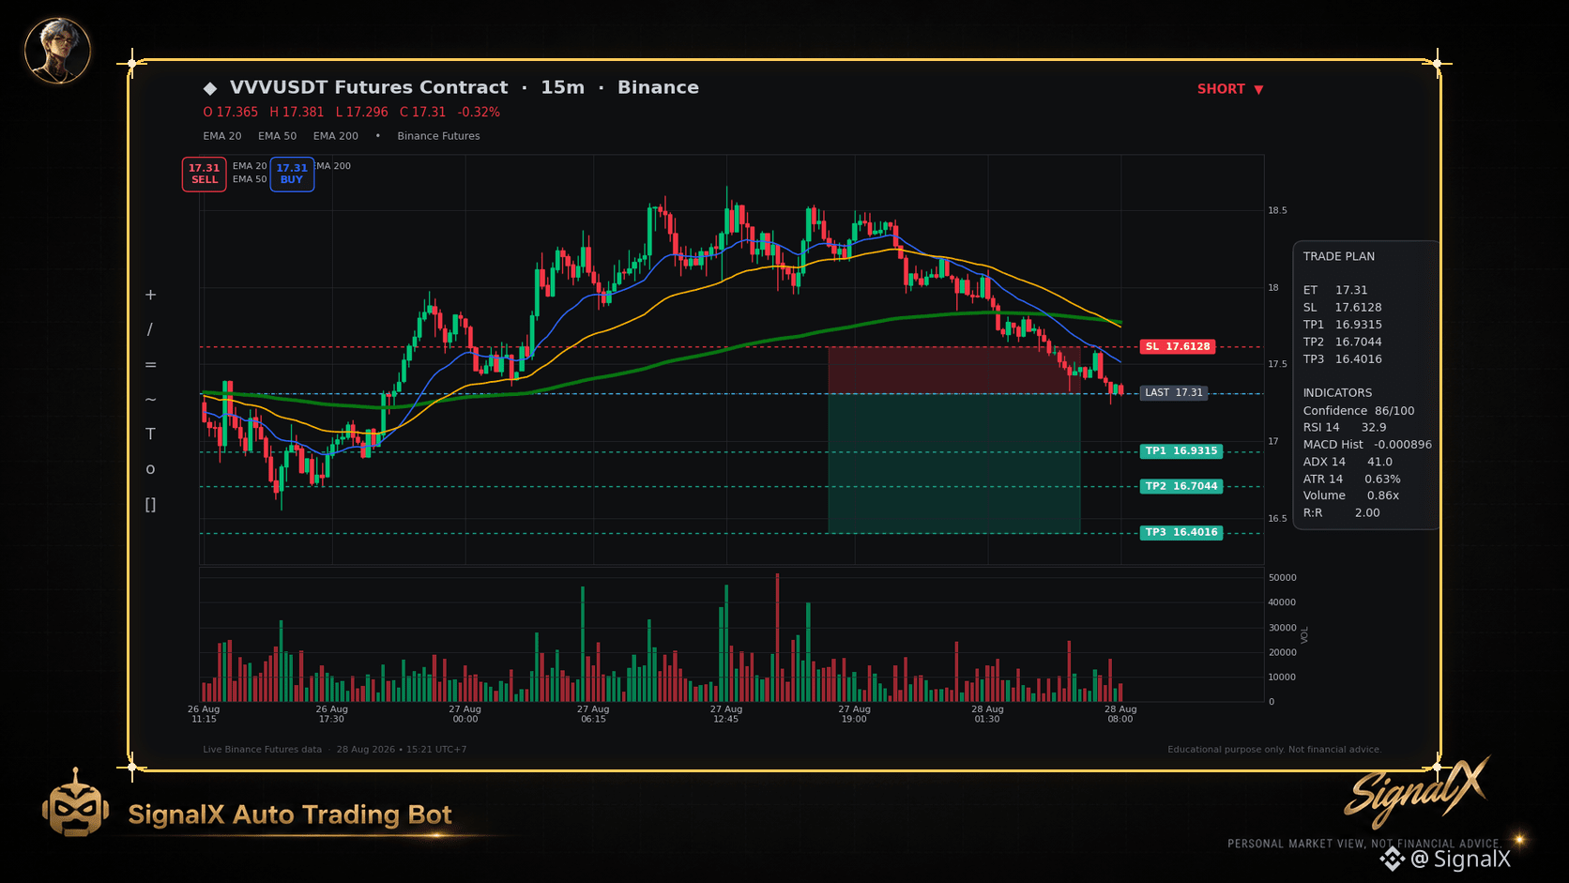Select the slash trend line tool
1569x883 pixels.
(x=150, y=329)
